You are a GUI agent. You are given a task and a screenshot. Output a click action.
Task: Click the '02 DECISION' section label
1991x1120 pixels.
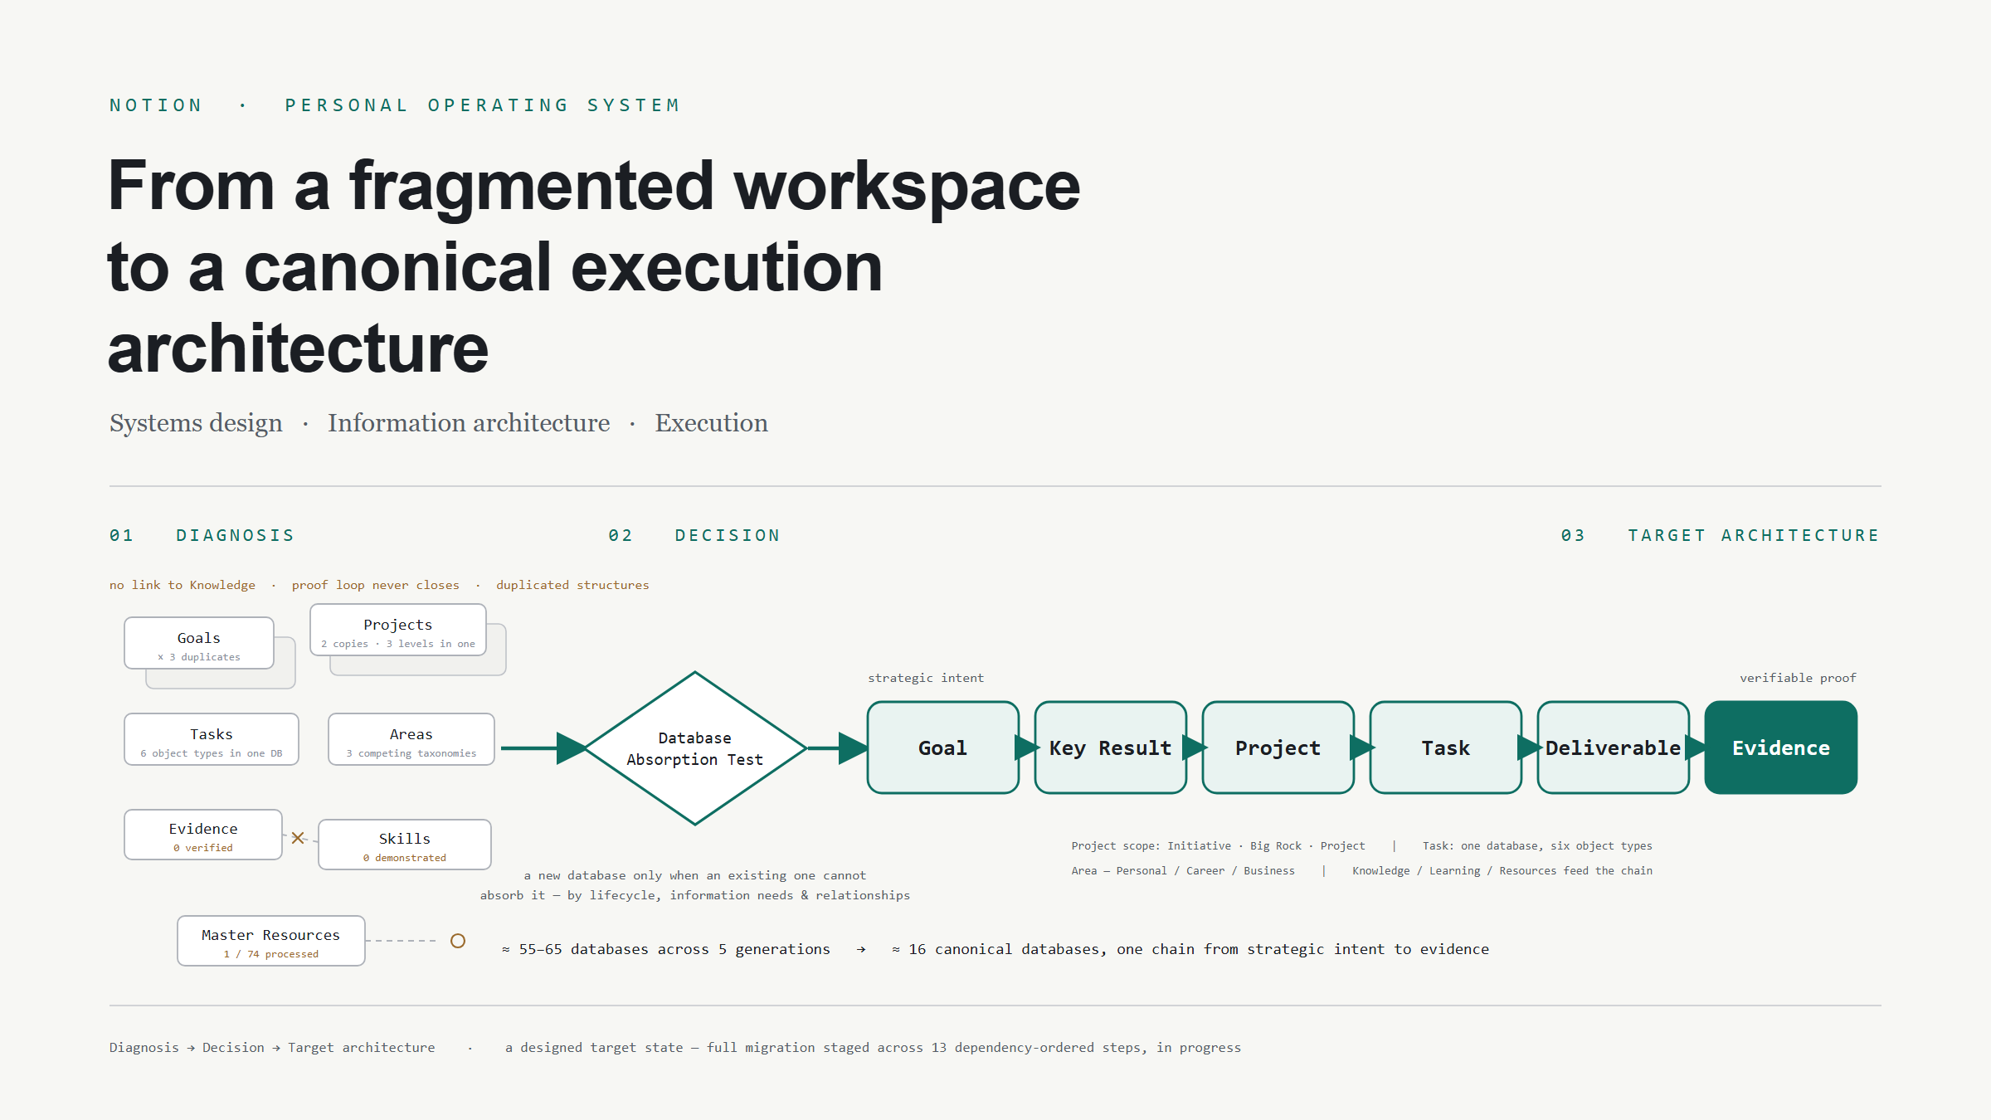click(694, 535)
